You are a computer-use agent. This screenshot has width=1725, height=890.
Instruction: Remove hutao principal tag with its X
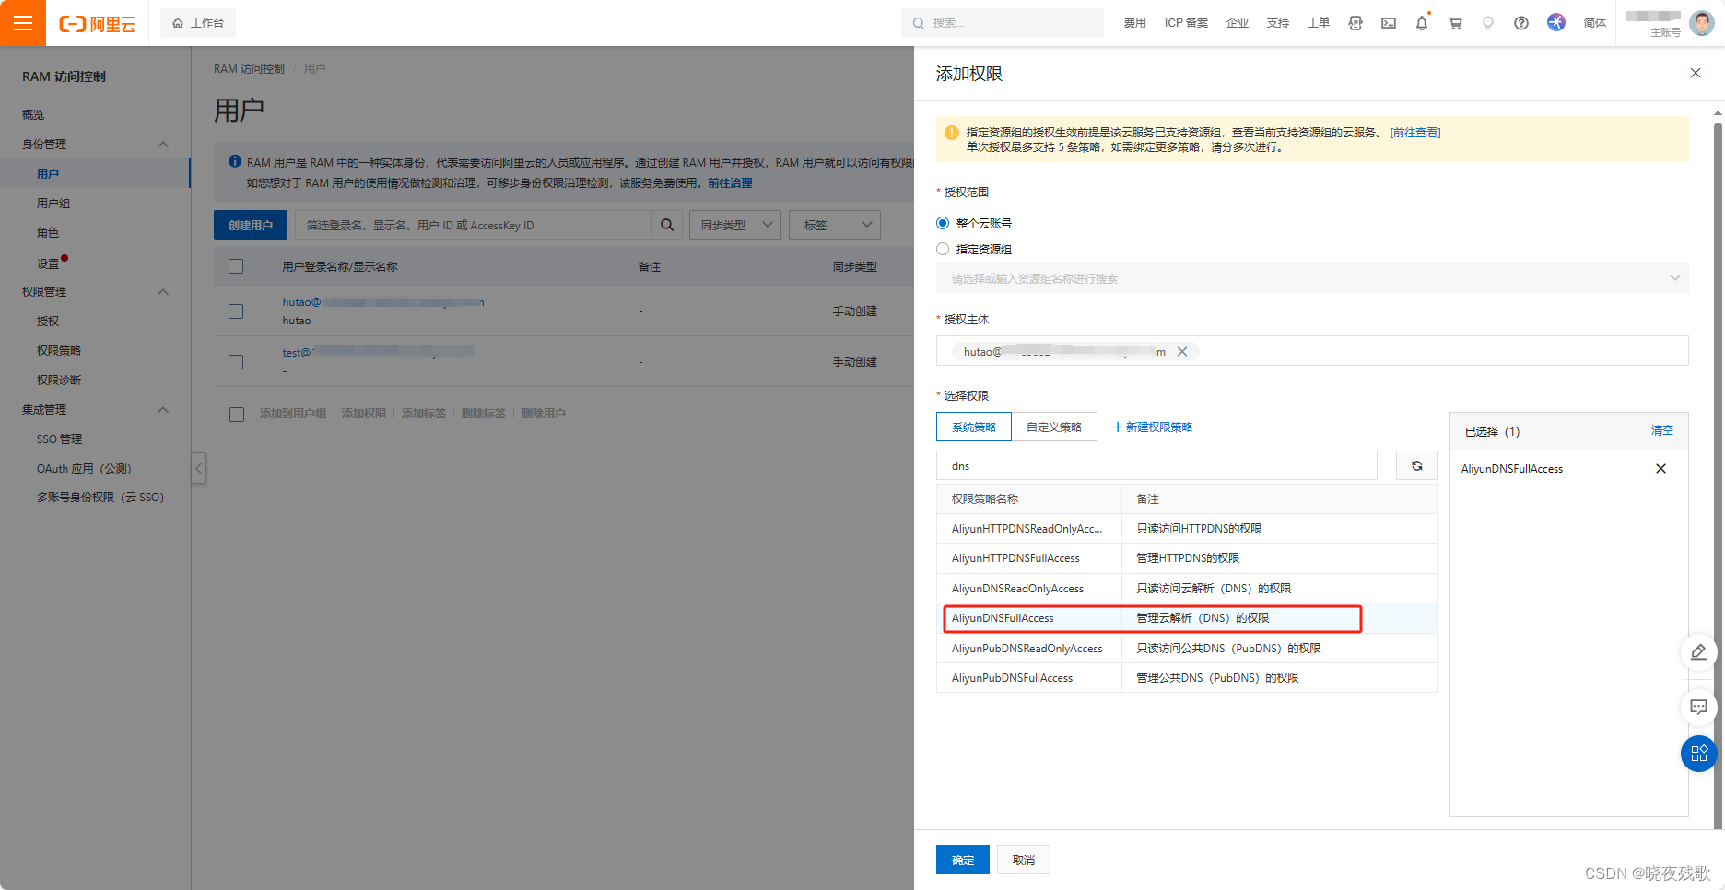pyautogui.click(x=1182, y=352)
